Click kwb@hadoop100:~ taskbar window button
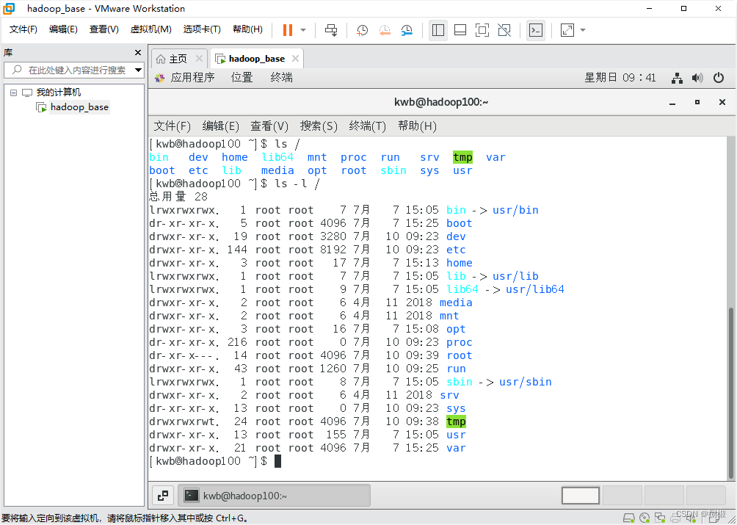 (x=275, y=496)
